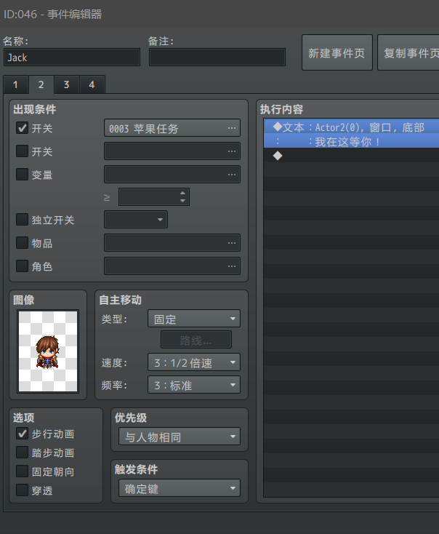Switch to event page tab 4
The height and width of the screenshot is (534, 439).
[x=92, y=84]
